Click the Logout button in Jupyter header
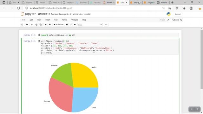The height and width of the screenshot is (114, 203). coord(178,14)
